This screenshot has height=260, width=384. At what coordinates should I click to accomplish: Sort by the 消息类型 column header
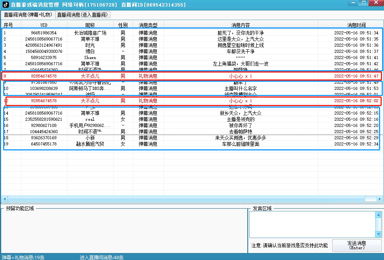[148, 25]
